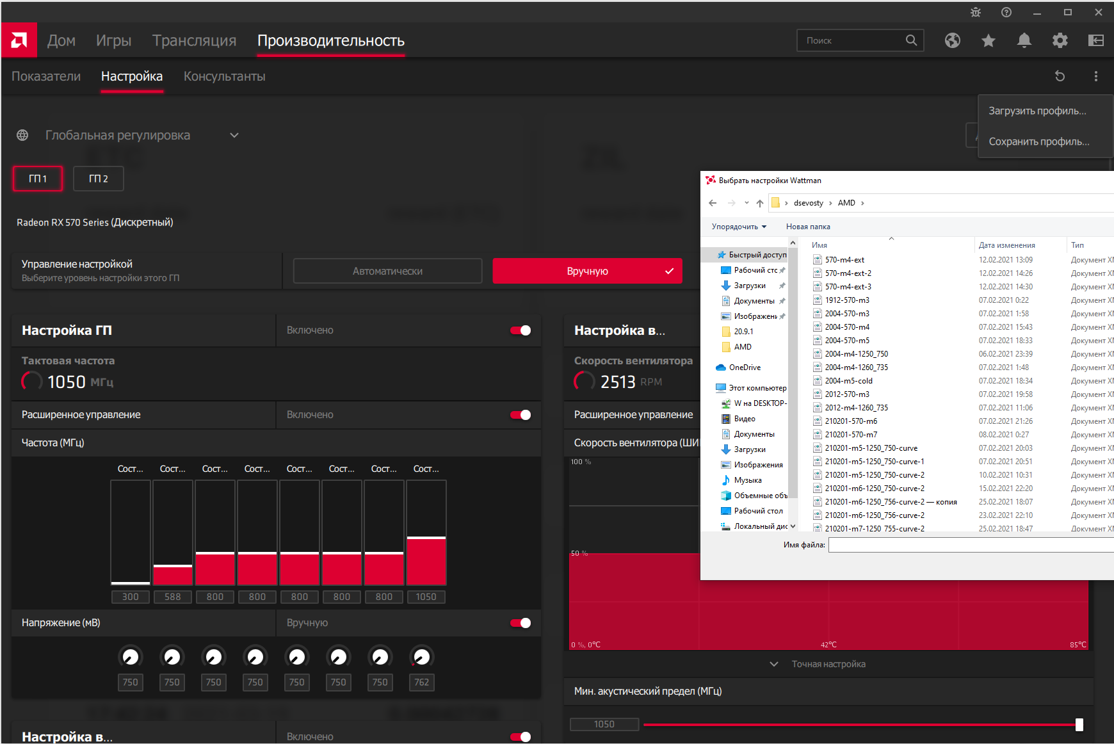Show notifications with the bell icon
This screenshot has height=744, width=1114.
click(1024, 40)
